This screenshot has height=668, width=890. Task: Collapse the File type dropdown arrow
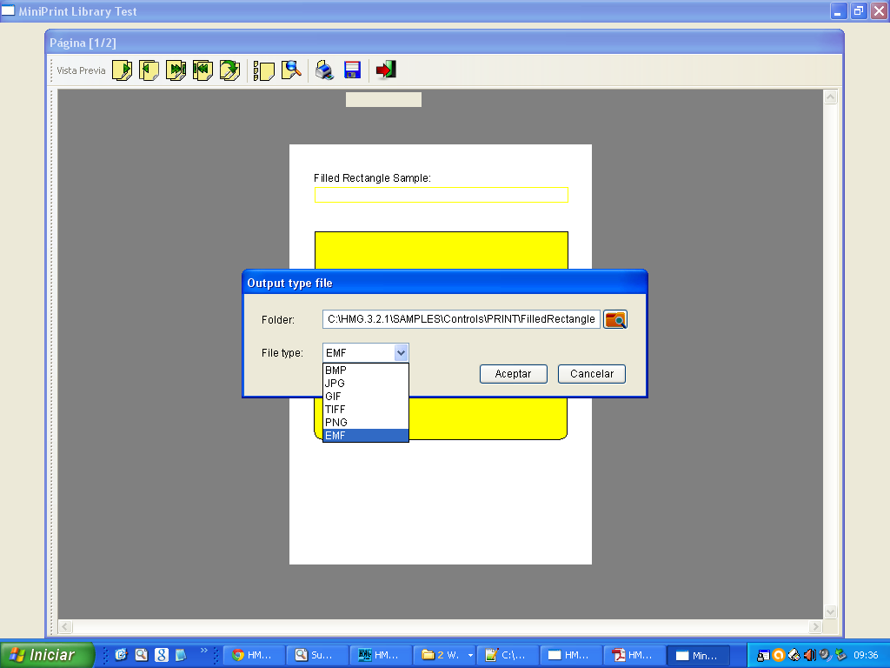(401, 353)
